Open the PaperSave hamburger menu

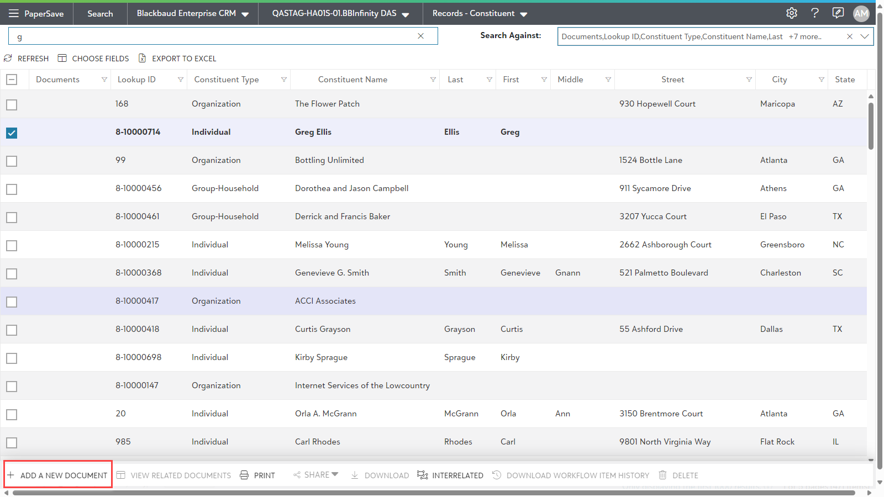tap(13, 13)
